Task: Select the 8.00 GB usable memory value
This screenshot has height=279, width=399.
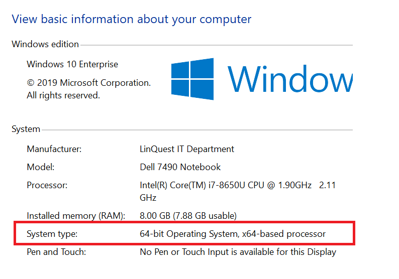Action: pos(188,216)
